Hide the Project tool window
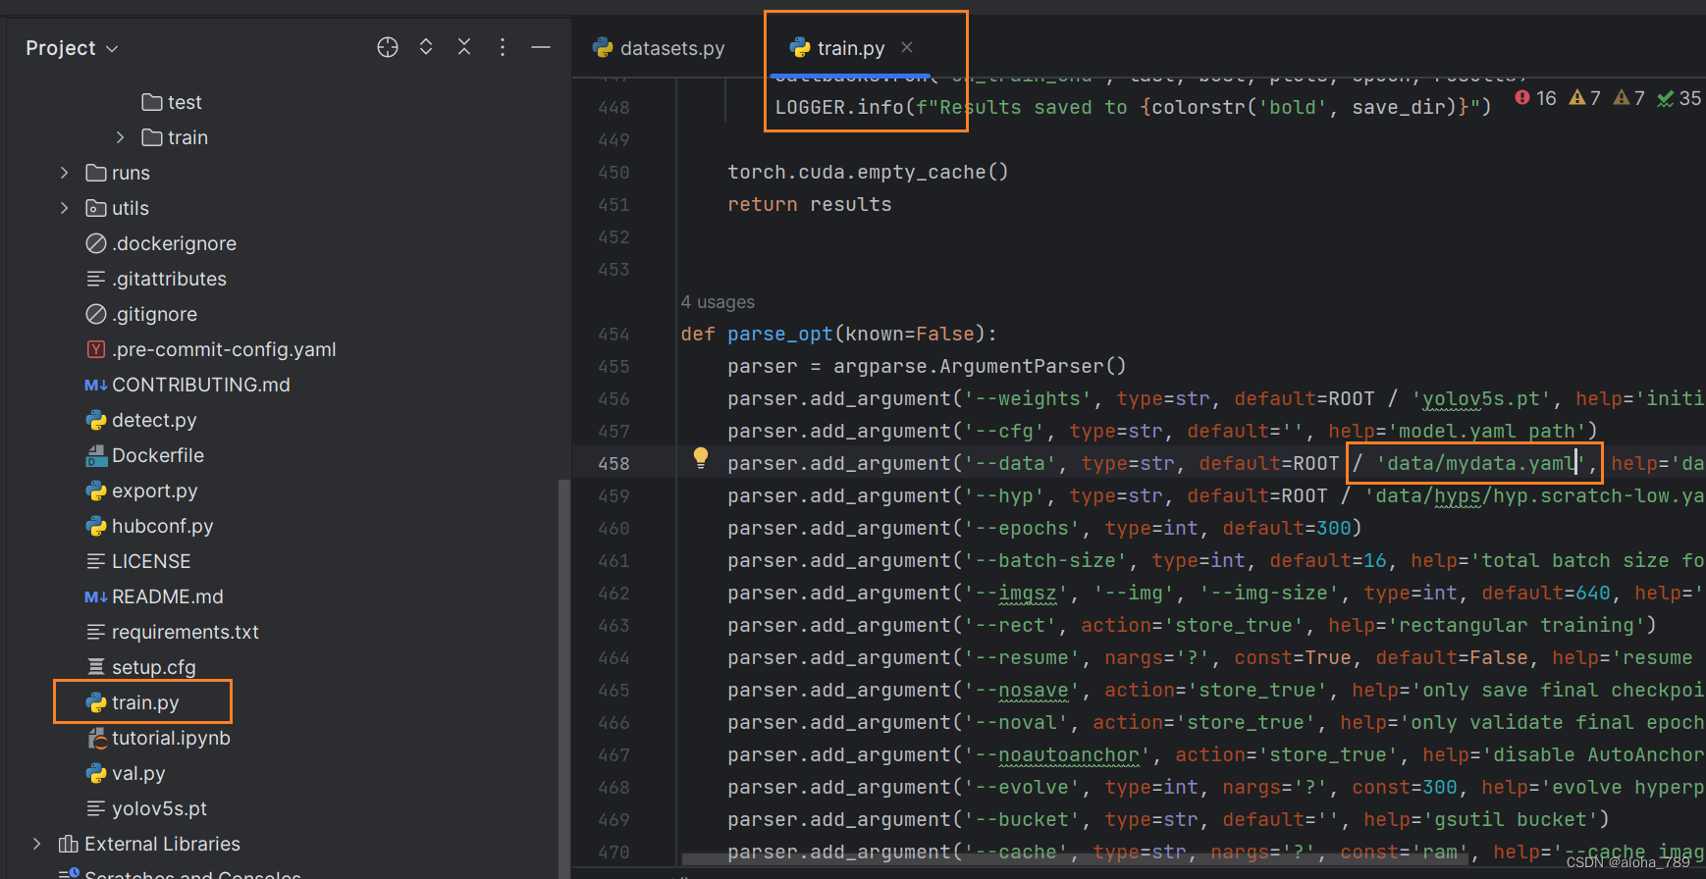Screen dimensions: 1706x879 [x=541, y=47]
